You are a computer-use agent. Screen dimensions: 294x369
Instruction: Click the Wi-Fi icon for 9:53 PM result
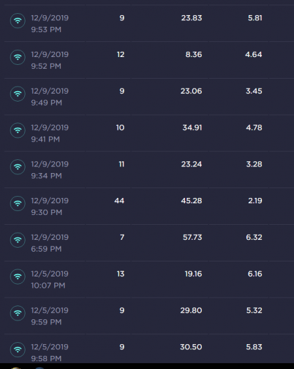[18, 21]
